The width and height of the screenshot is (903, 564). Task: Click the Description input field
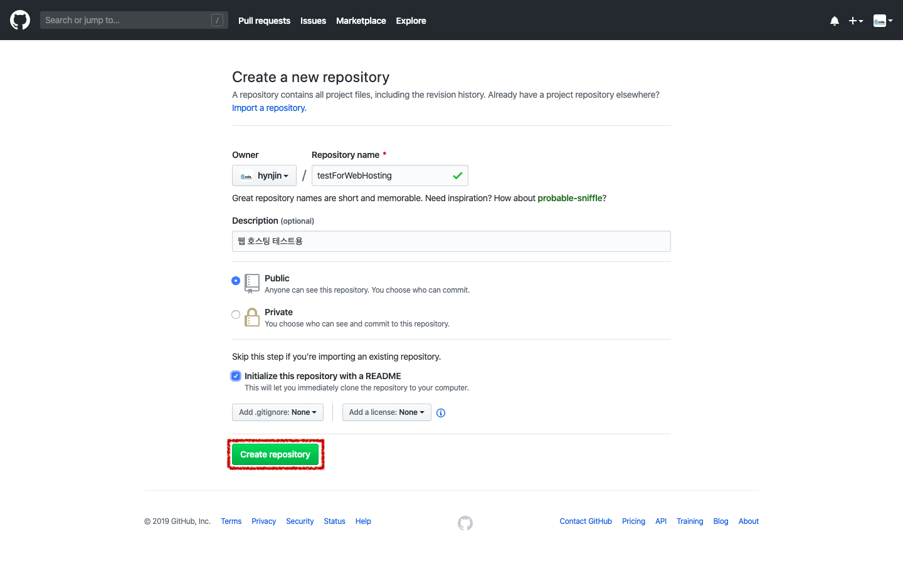(451, 241)
